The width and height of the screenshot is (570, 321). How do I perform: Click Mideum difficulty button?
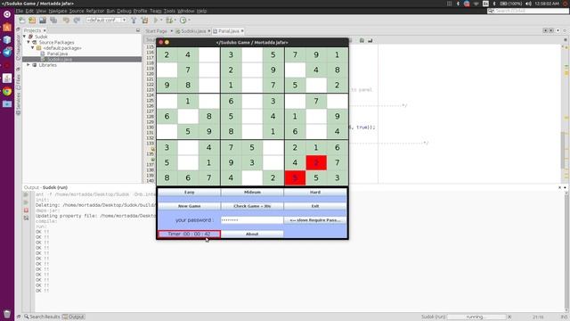252,192
